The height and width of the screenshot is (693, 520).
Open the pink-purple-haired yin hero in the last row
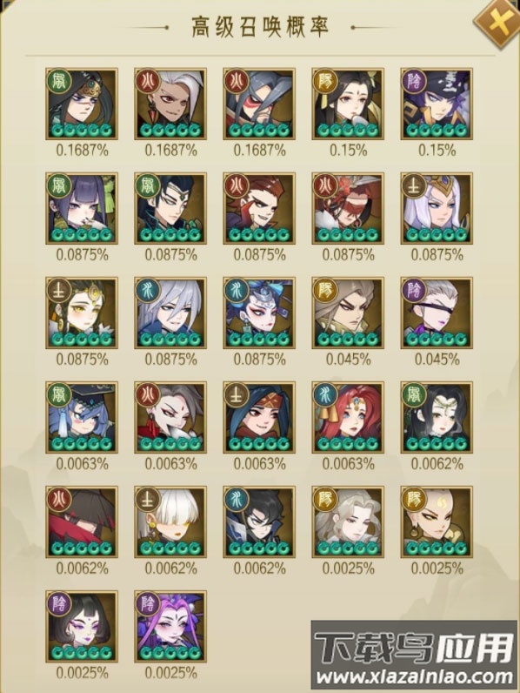pos(170,626)
